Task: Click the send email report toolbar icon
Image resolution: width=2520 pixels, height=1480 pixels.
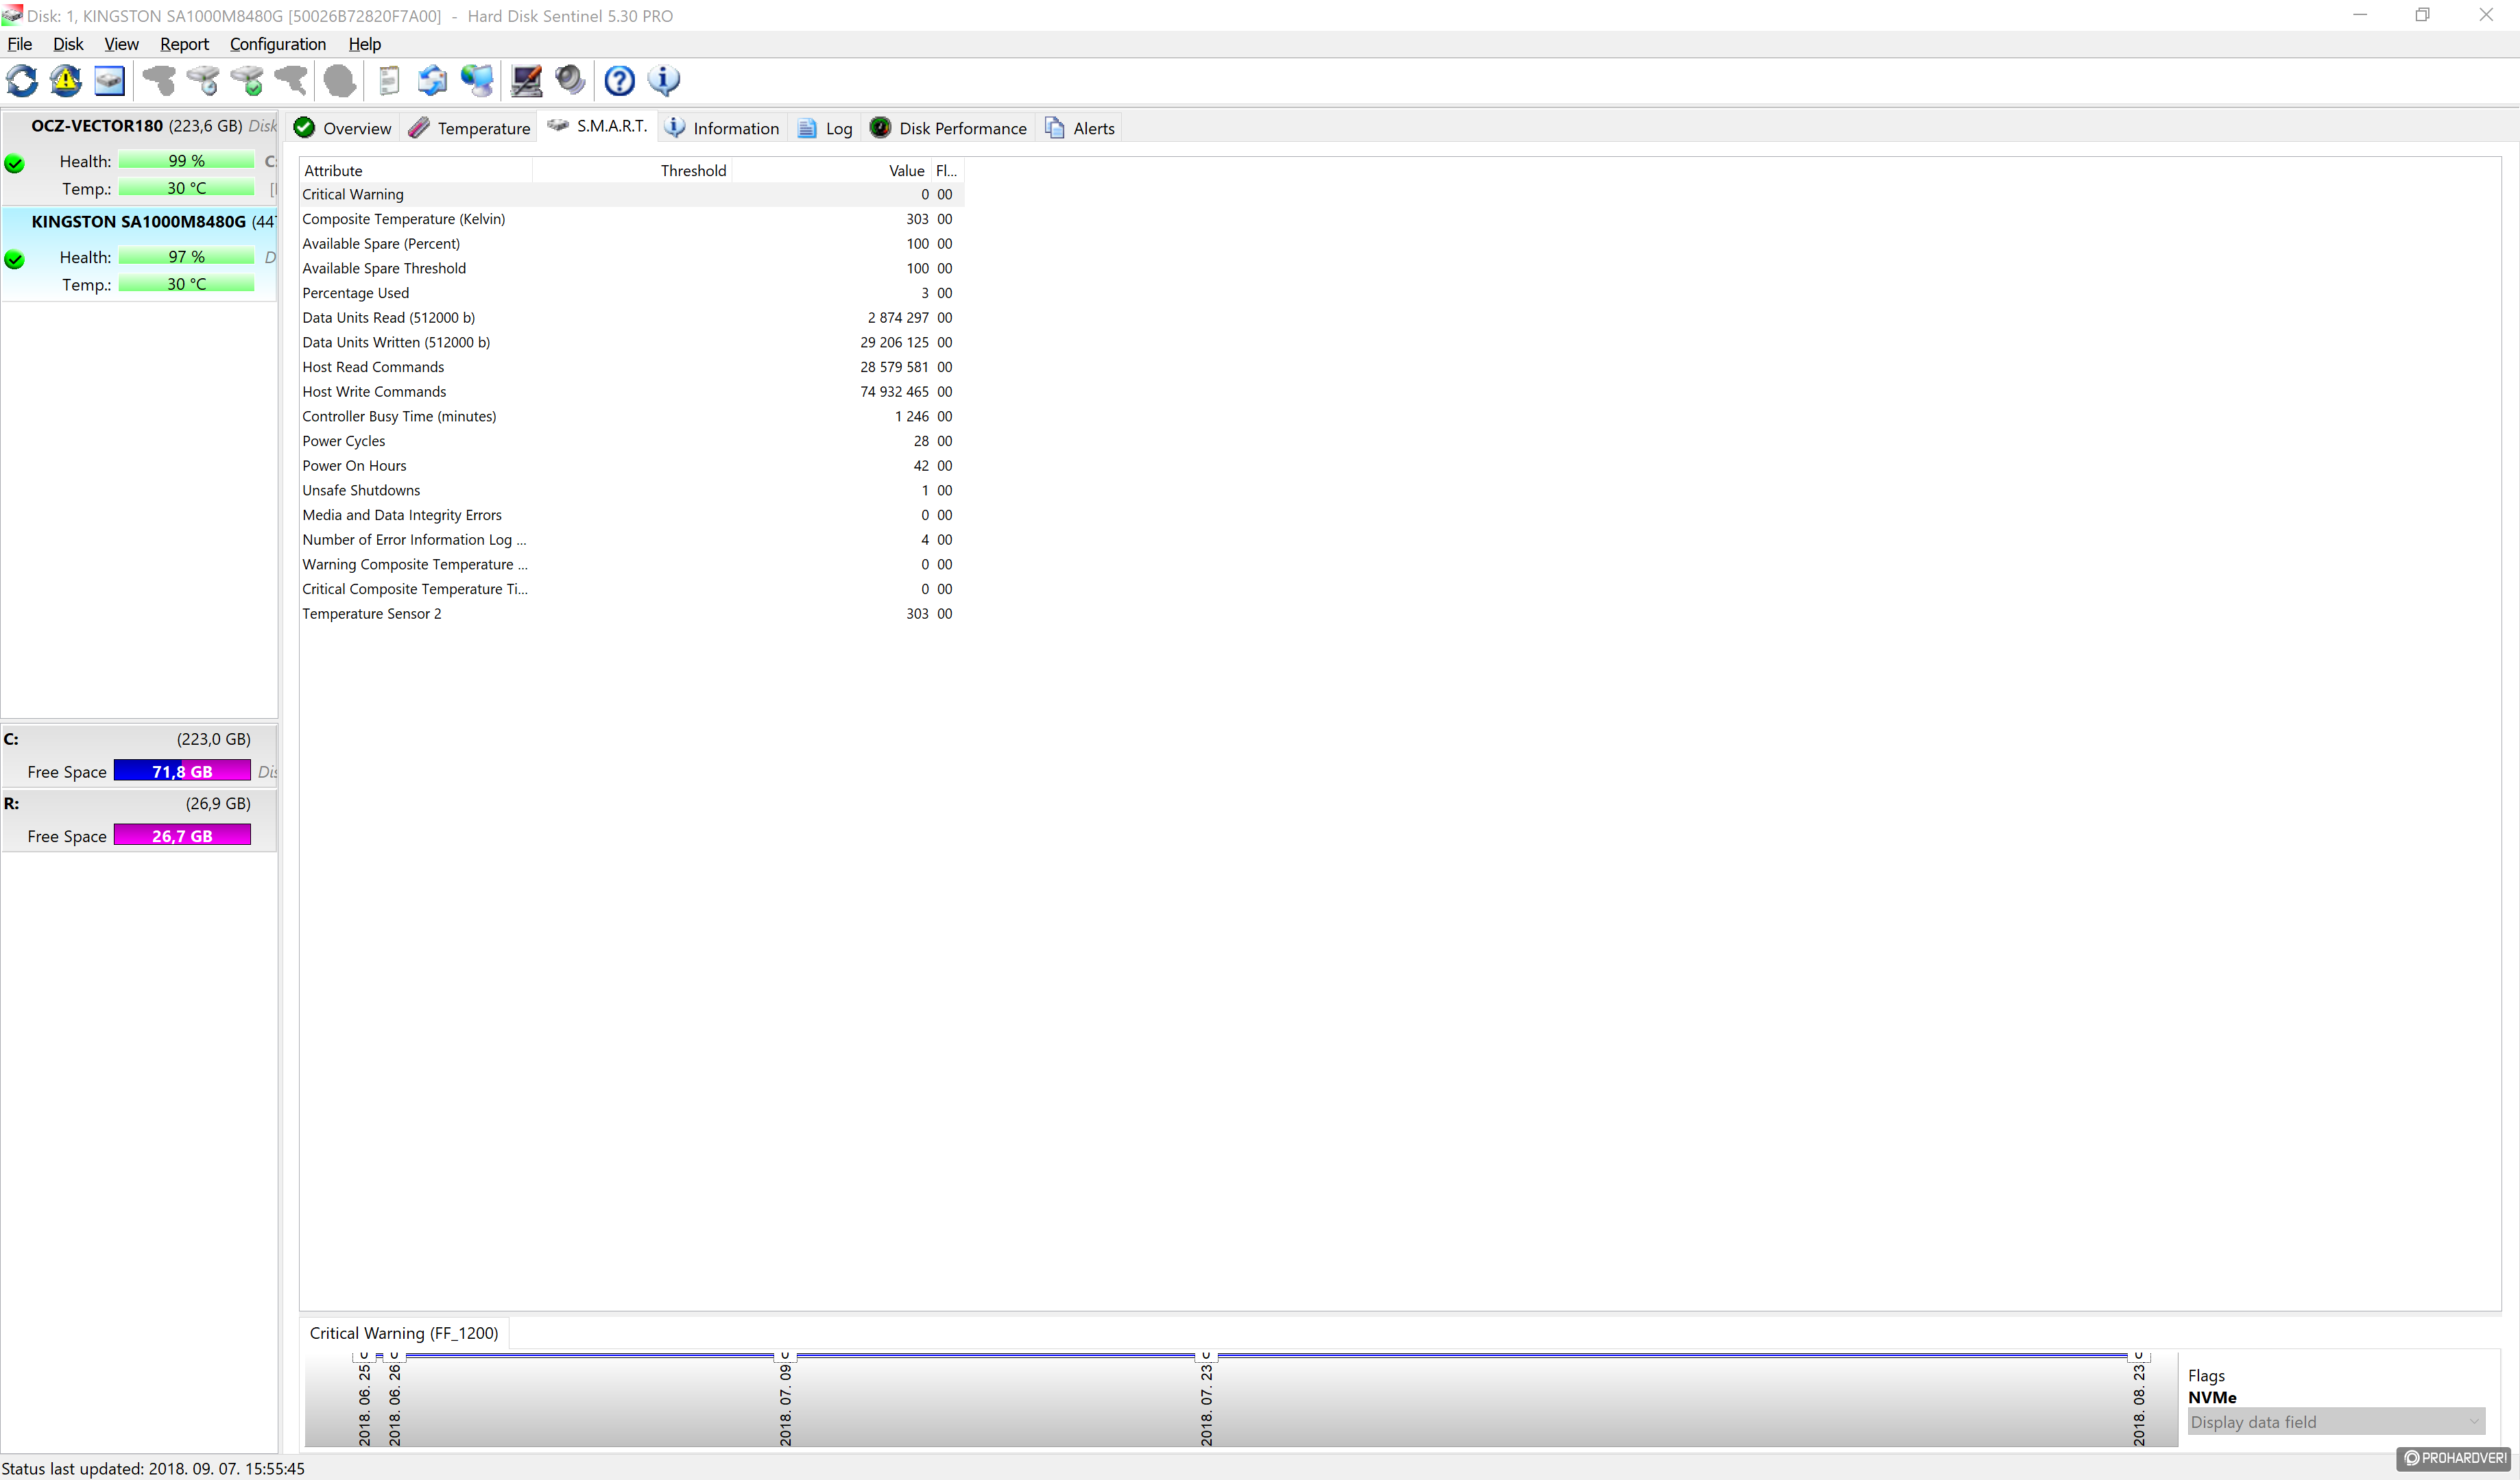Action: [432, 81]
